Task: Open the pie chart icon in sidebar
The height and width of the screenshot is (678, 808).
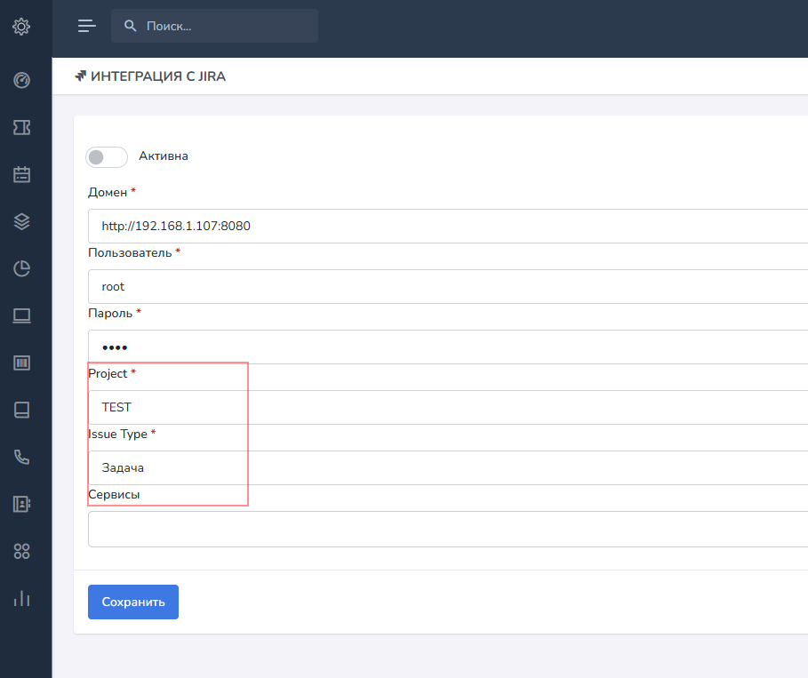Action: coord(22,268)
